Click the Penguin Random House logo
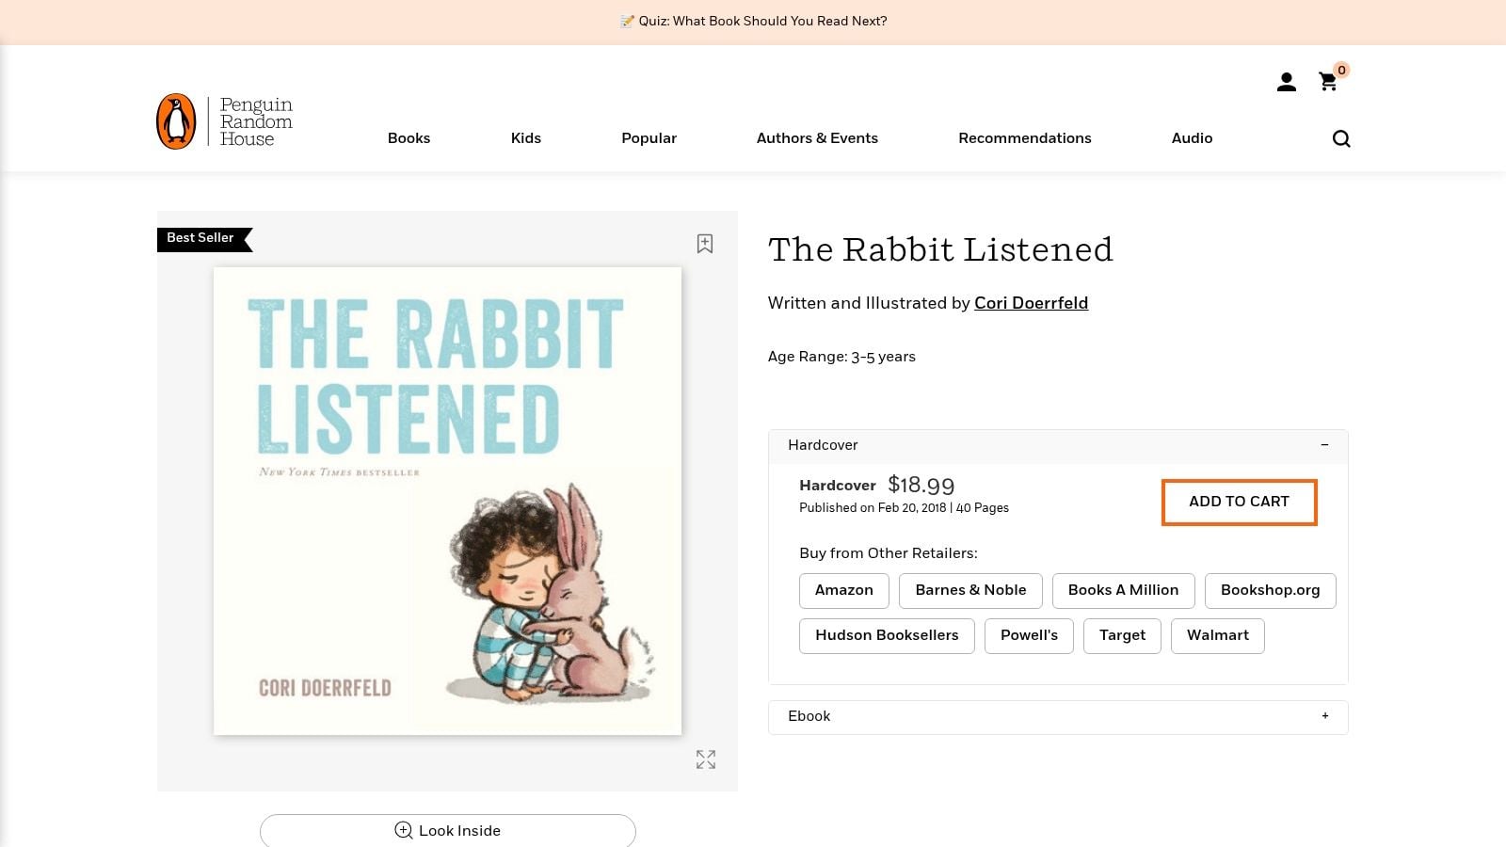The image size is (1506, 847). 225,121
